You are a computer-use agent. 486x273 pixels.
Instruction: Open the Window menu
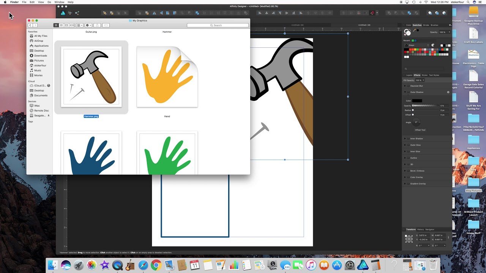(x=59, y=2)
